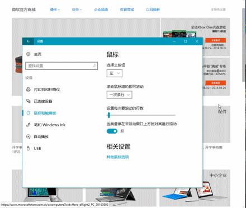This screenshot has width=246, height=208.
Task: Click the pen icon beside Windows Ink
Action: click(x=28, y=125)
